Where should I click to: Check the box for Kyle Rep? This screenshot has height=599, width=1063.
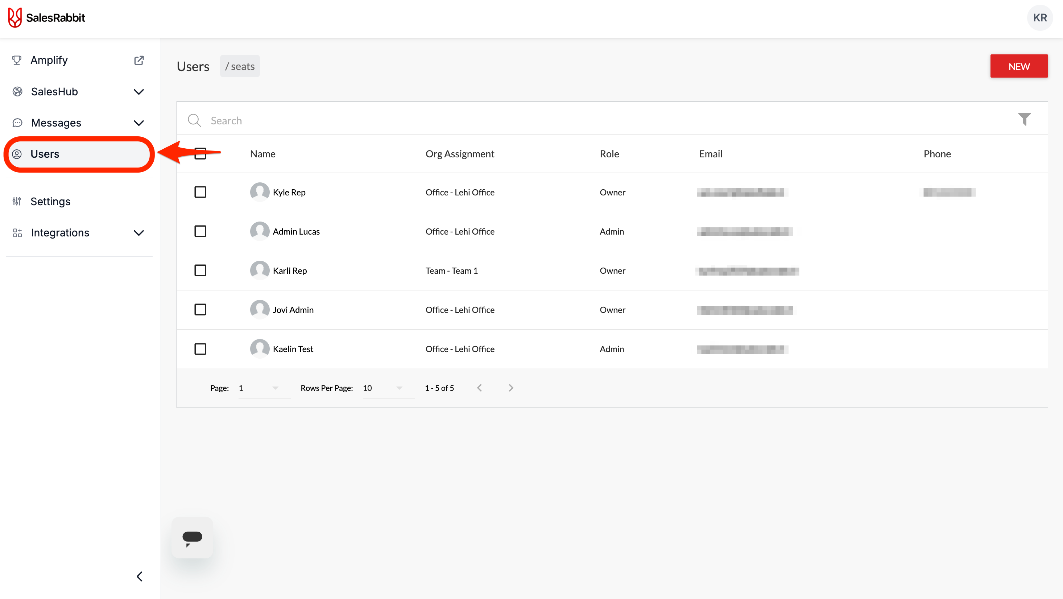[200, 192]
